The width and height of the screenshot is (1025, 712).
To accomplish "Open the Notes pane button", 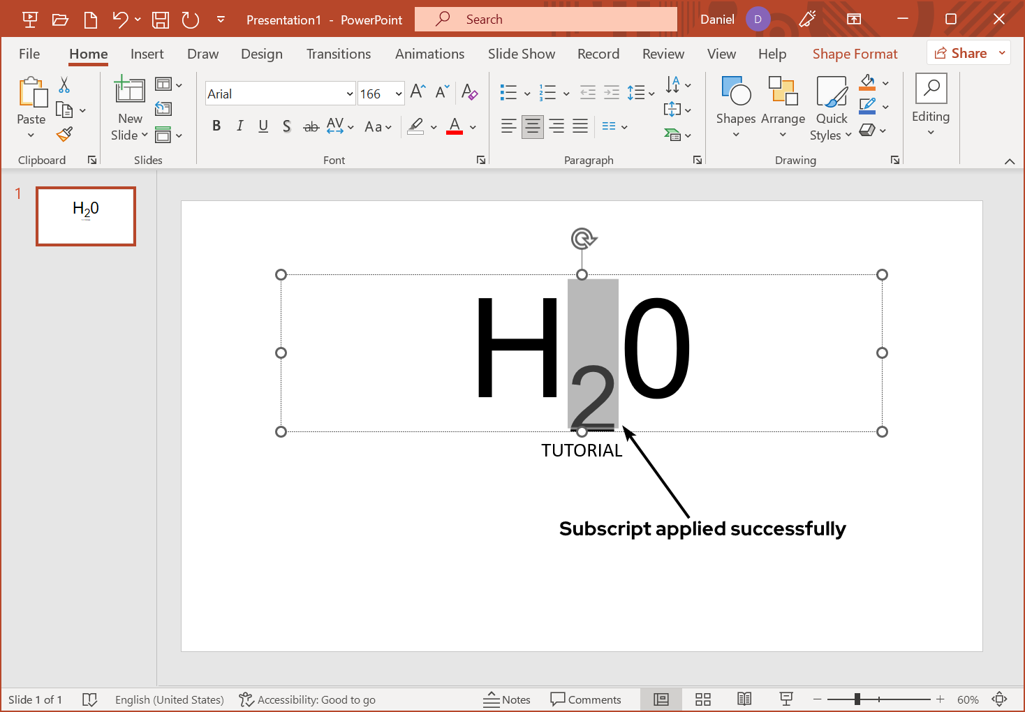I will pos(507,699).
